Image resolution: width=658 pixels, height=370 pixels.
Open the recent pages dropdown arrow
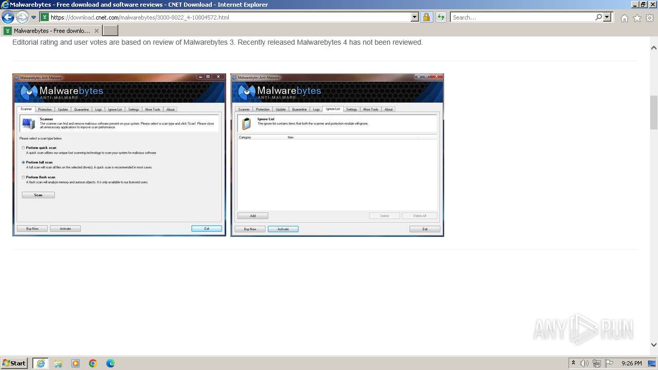click(x=33, y=17)
